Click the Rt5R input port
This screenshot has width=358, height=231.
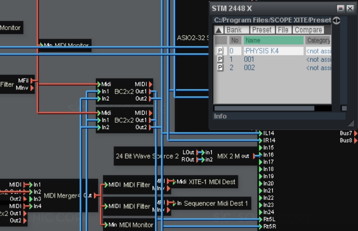260,227
